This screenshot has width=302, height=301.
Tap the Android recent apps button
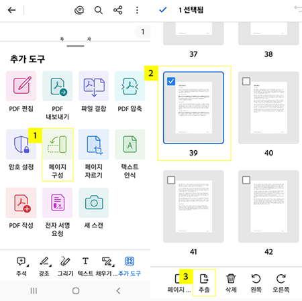[34, 291]
